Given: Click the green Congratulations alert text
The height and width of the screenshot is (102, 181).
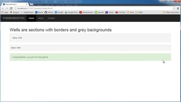Looking at the screenshot, I should (30, 57).
